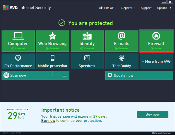
Task: Open the TechBuddy mascot tile
Action: pyautogui.click(x=122, y=61)
